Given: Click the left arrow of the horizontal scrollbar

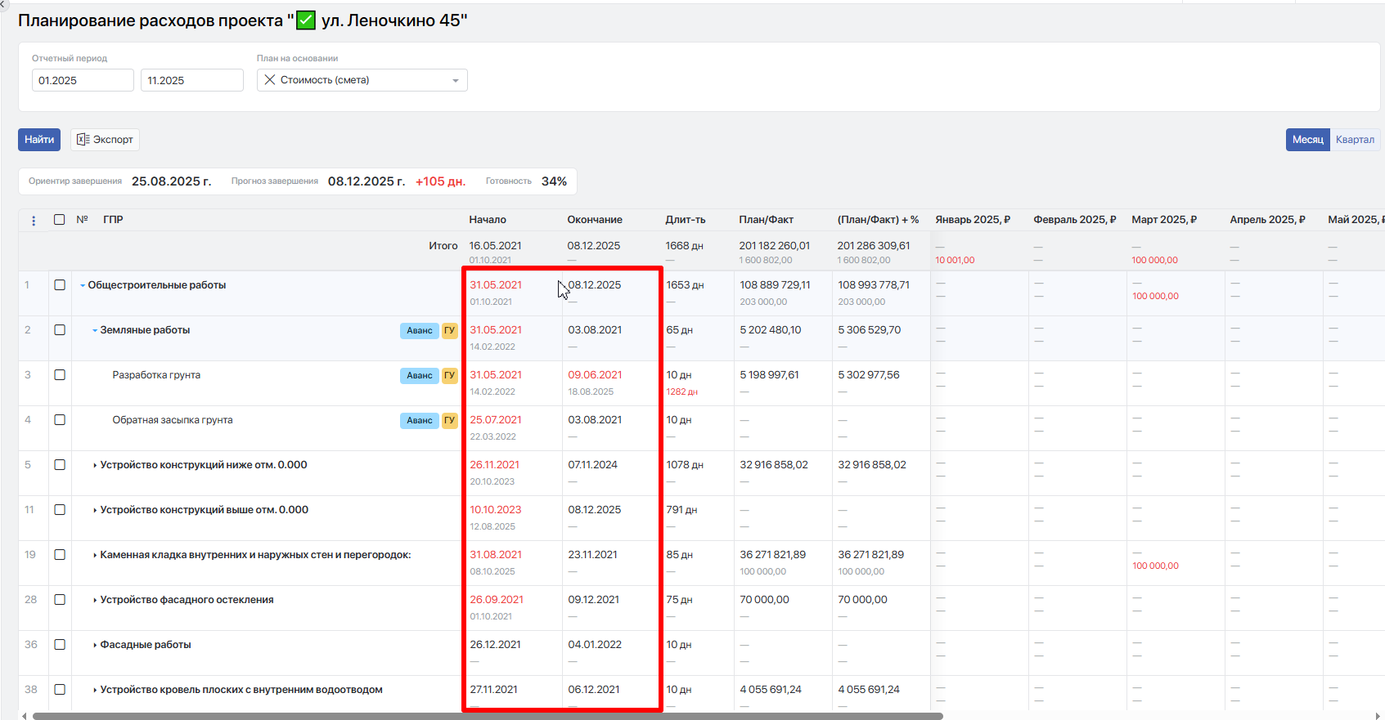Looking at the screenshot, I should [24, 716].
